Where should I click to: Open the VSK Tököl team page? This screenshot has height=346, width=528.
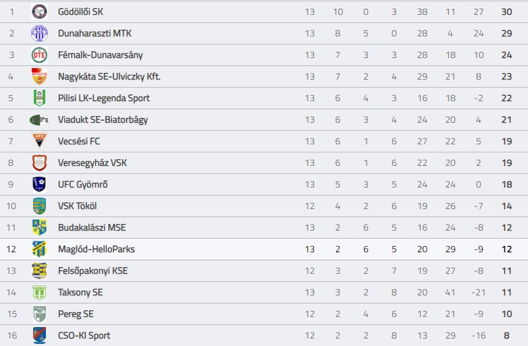point(77,206)
